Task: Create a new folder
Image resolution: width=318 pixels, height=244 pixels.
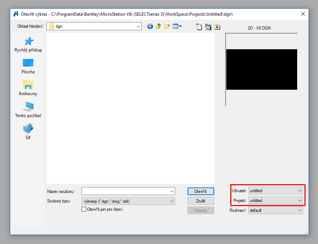Action: pyautogui.click(x=167, y=26)
